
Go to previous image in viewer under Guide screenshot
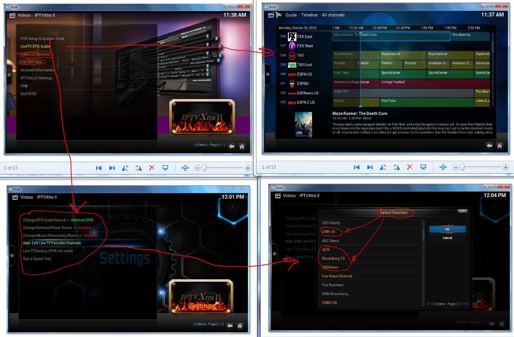[357, 167]
